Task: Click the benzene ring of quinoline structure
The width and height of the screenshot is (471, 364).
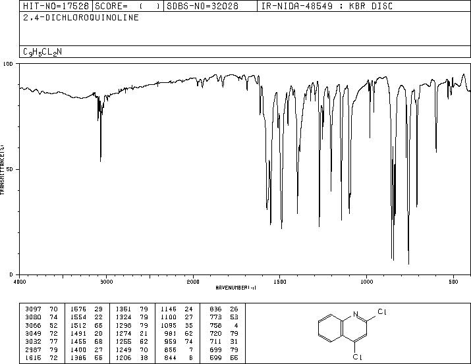Action: (331, 328)
